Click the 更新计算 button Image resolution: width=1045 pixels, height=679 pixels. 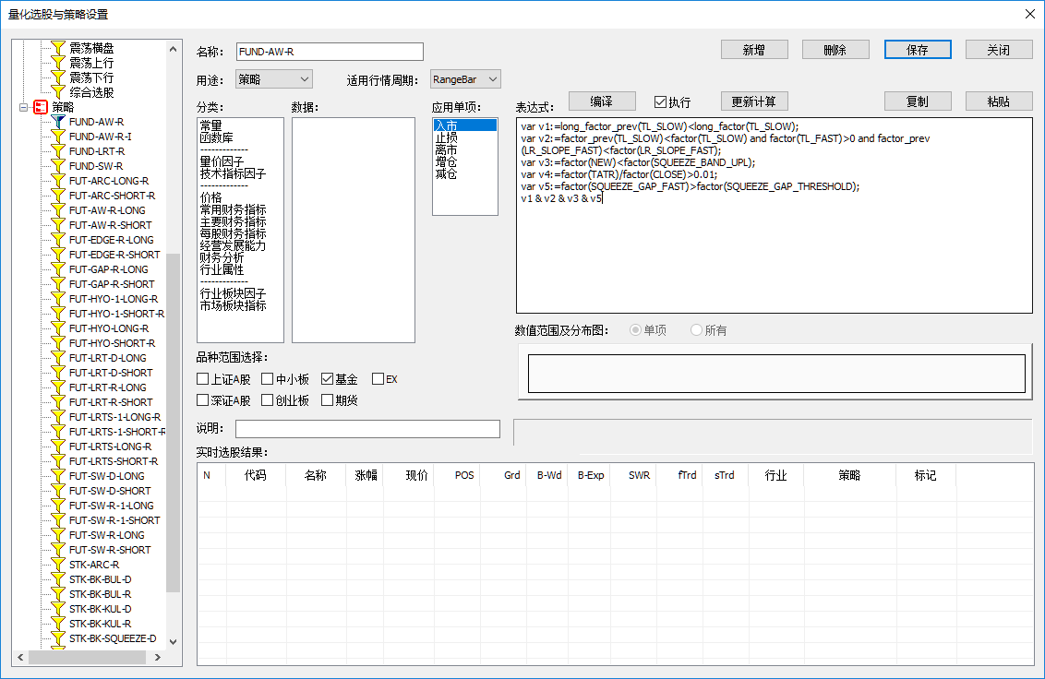click(x=754, y=101)
